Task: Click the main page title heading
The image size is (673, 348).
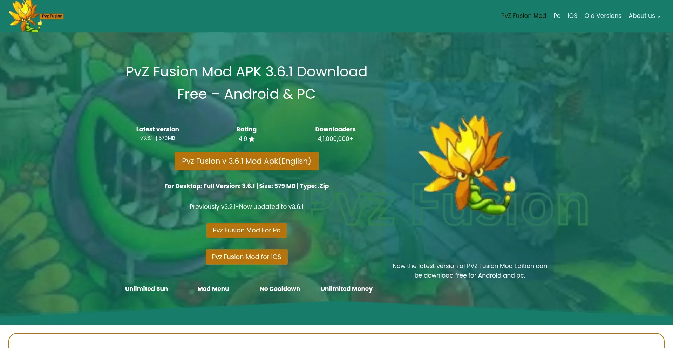Action: (x=246, y=83)
